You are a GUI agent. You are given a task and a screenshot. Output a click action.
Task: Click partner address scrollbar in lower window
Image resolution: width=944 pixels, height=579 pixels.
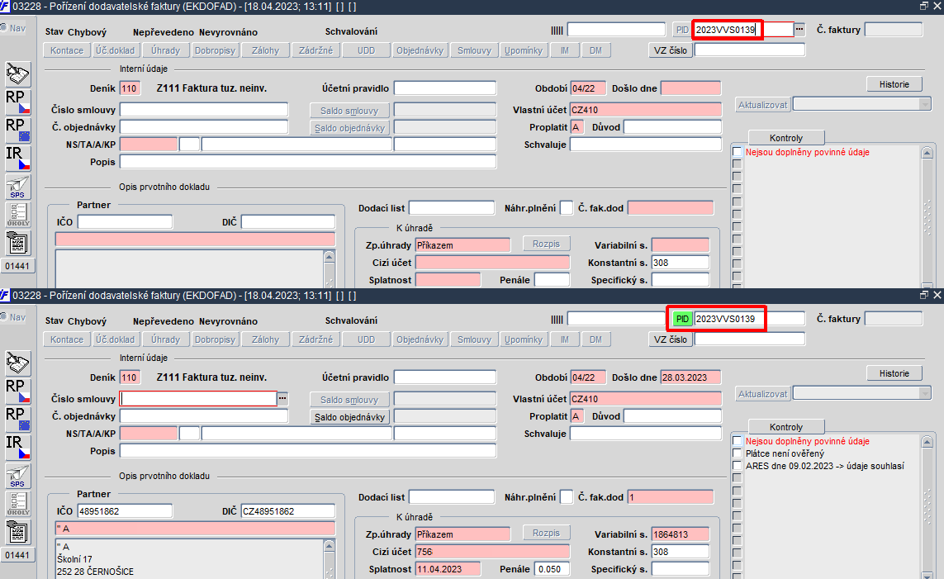tap(329, 558)
